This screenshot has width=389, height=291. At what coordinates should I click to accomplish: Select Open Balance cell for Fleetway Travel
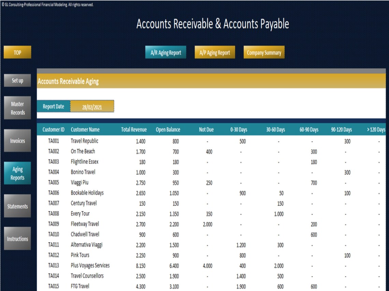pyautogui.click(x=174, y=224)
